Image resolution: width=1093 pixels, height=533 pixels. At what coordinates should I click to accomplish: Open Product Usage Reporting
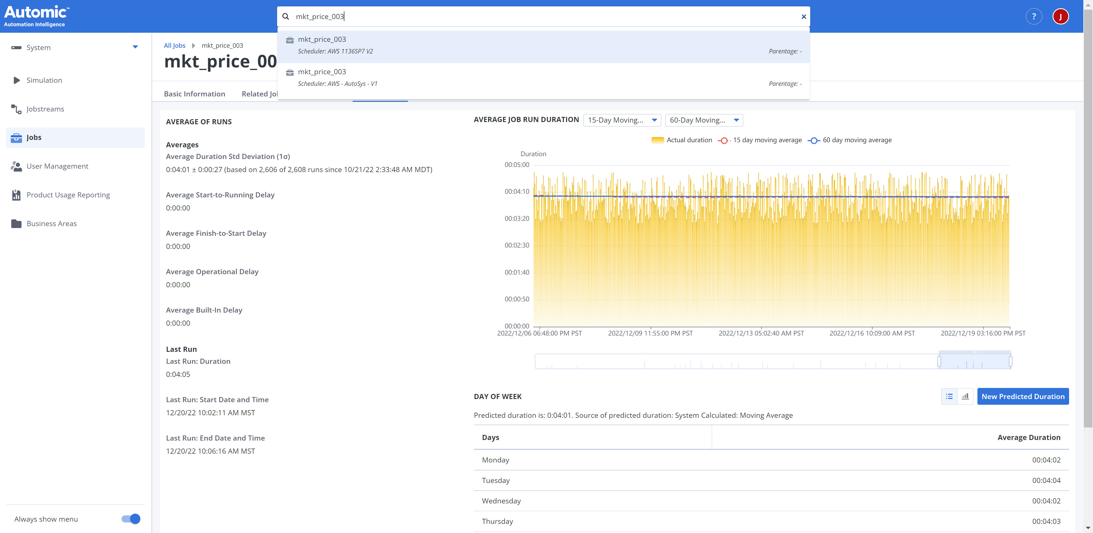pos(68,195)
